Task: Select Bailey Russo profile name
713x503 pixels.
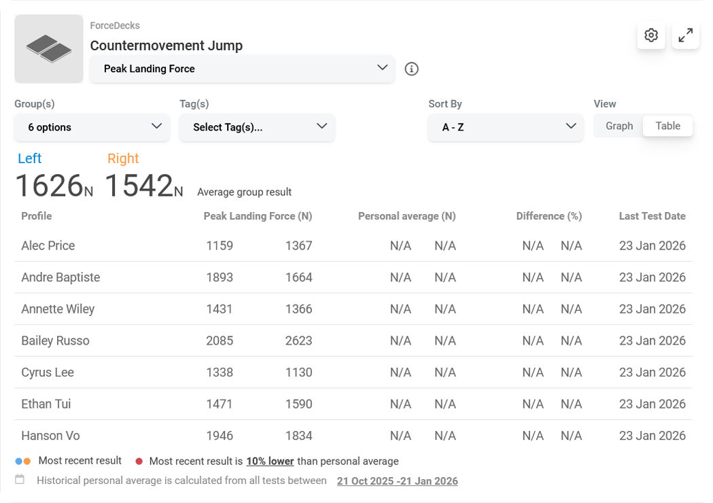Action: click(x=56, y=341)
